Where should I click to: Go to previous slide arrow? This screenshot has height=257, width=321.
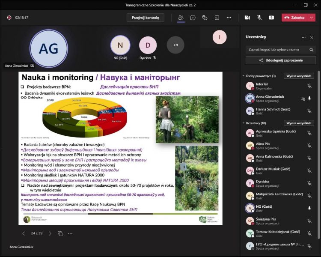click(24, 233)
